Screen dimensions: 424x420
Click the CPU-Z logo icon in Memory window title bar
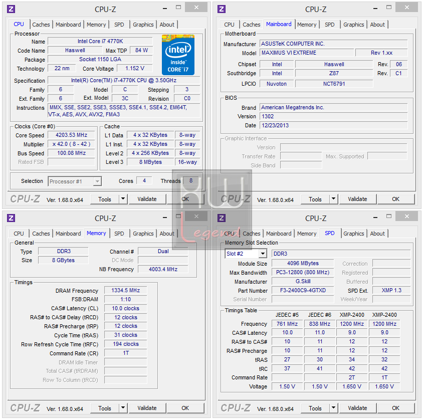pyautogui.click(x=11, y=218)
